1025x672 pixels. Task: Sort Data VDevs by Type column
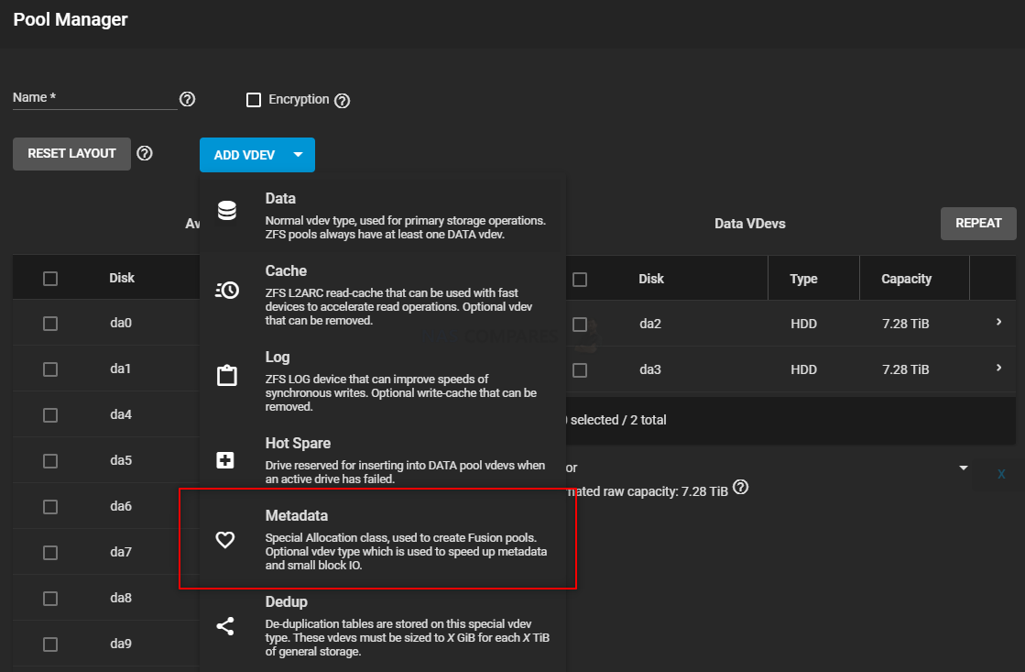[x=803, y=279]
